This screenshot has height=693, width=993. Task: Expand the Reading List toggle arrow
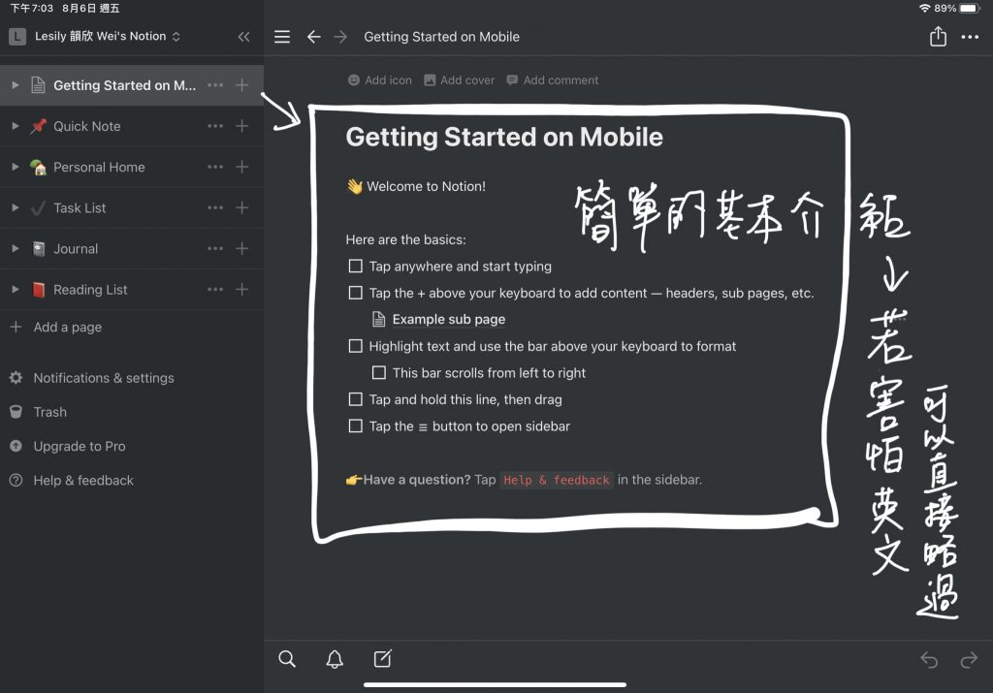coord(15,290)
